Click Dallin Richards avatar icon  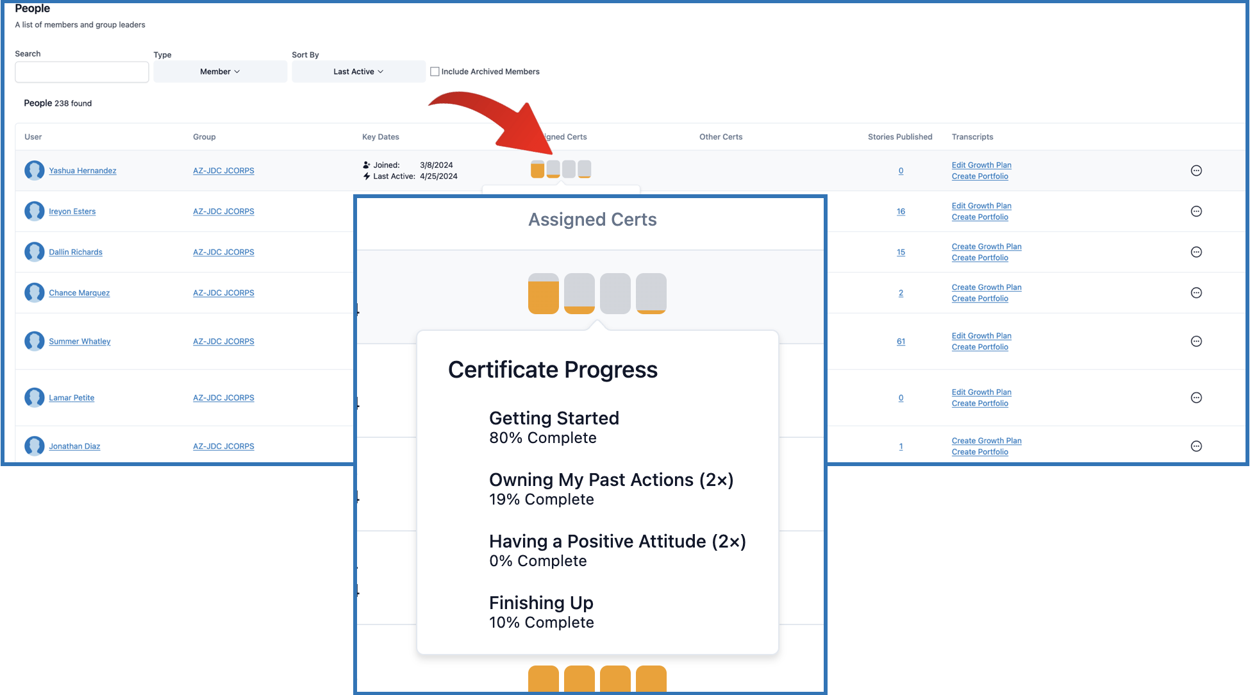coord(35,252)
